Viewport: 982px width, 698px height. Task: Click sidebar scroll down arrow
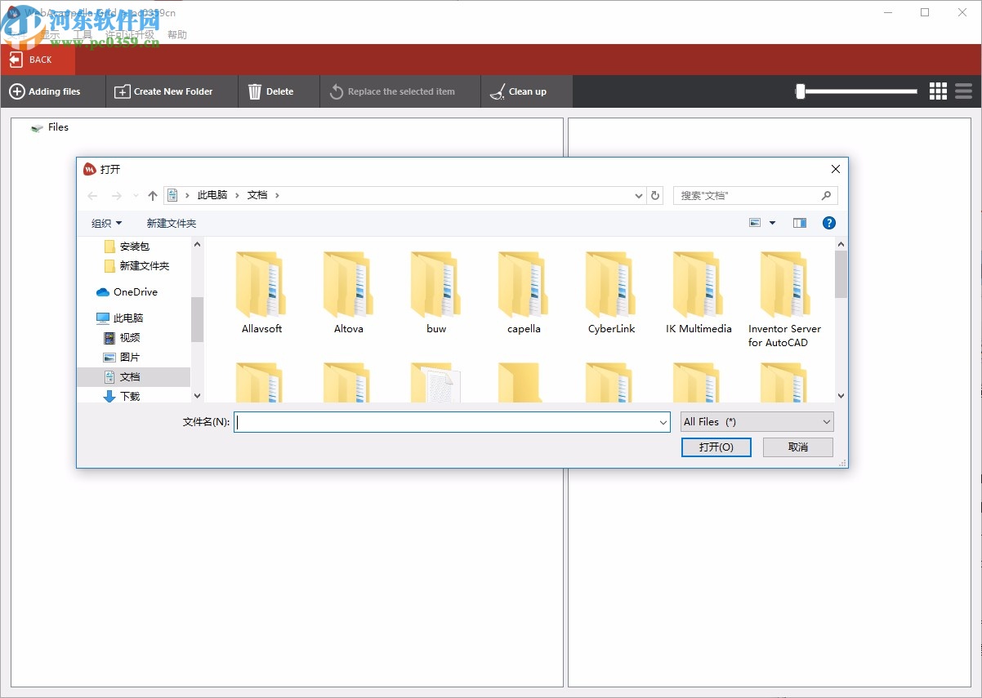coord(197,396)
